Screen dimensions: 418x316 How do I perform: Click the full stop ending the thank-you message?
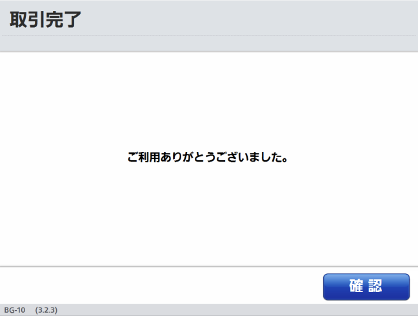pos(285,160)
